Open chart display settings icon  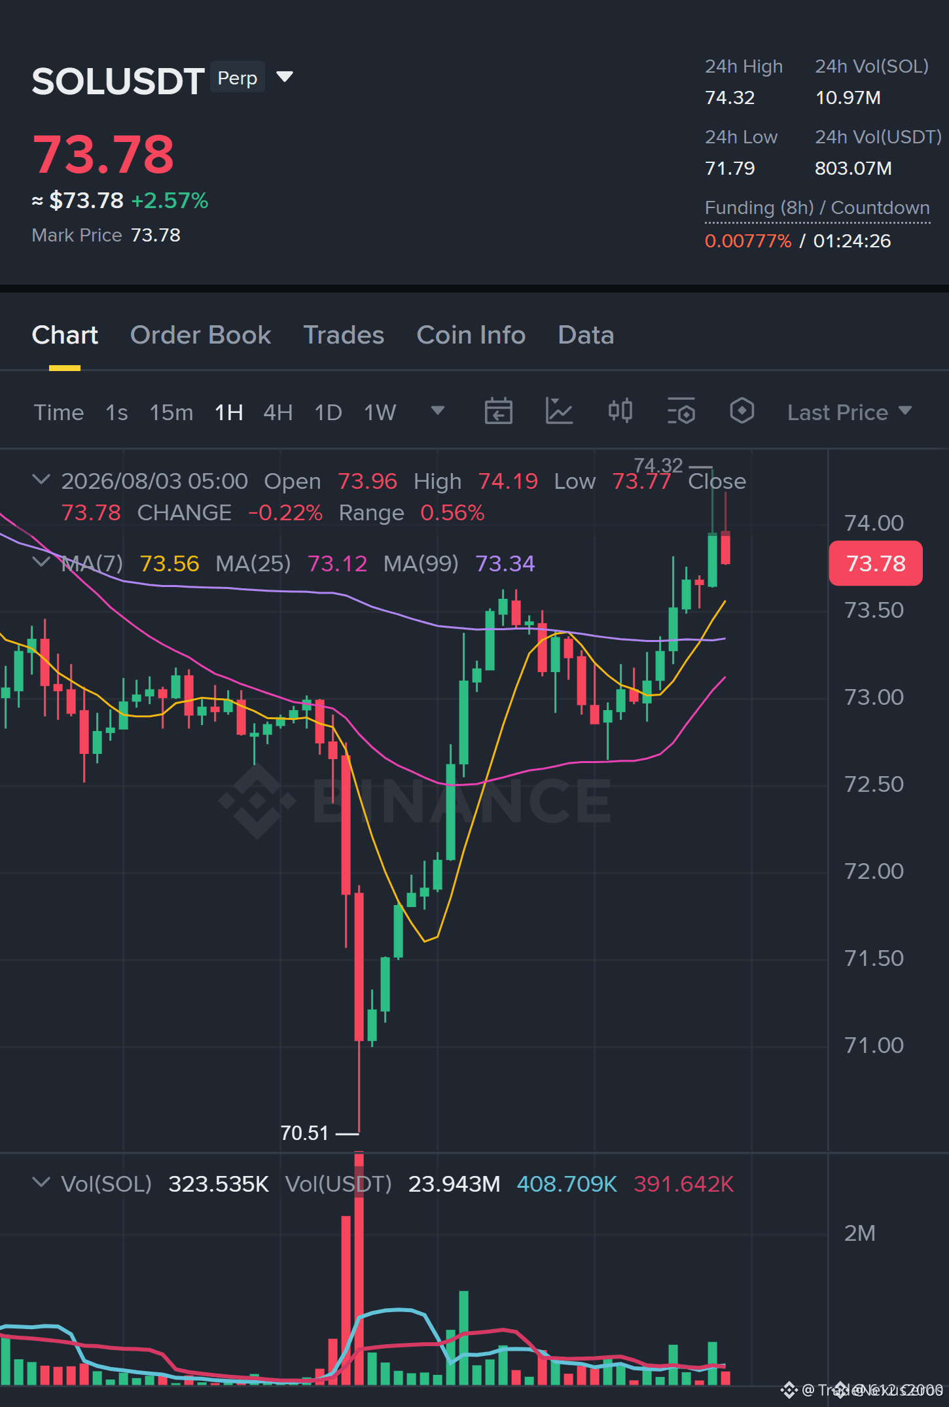[x=681, y=412]
